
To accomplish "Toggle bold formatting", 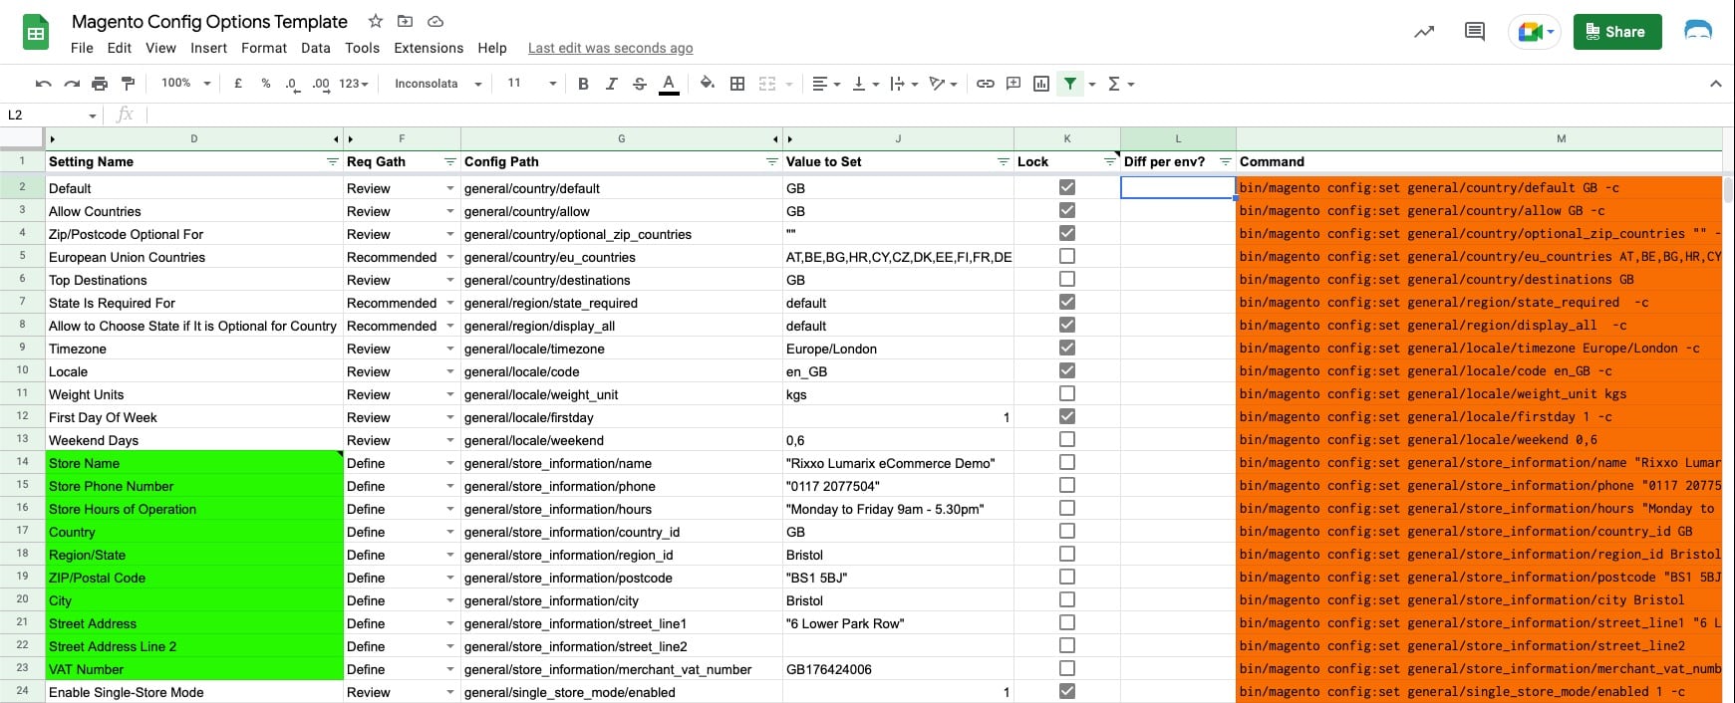I will click(583, 84).
